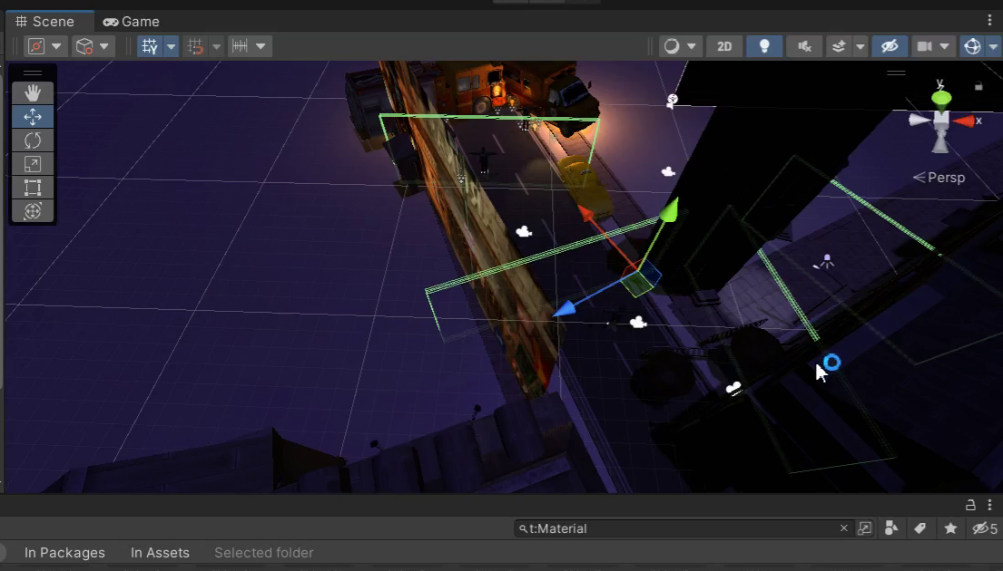Toggle scene audio mute button
Viewport: 1003px width, 571px height.
tap(803, 46)
